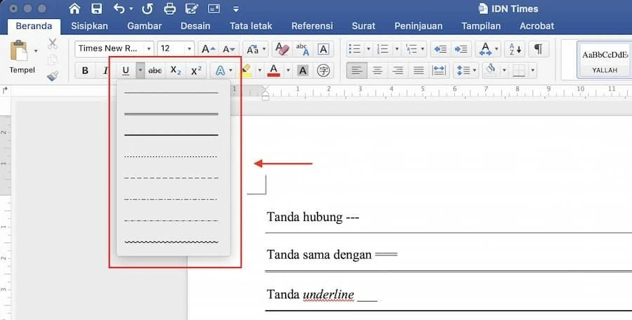Image resolution: width=632 pixels, height=320 pixels.
Task: Undo the last action
Action: coord(119,8)
